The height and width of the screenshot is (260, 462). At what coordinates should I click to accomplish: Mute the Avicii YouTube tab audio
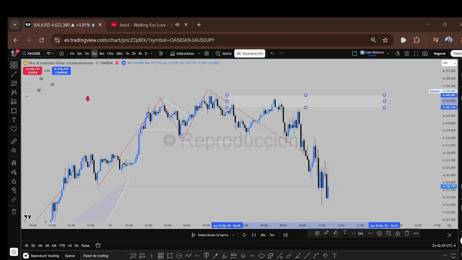tap(177, 25)
